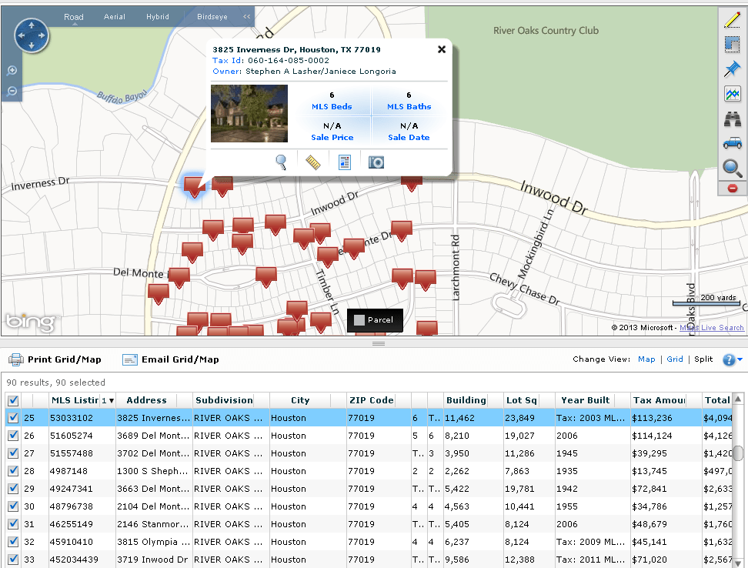Toggle the Parcel layer checkbox
This screenshot has width=748, height=568.
click(x=359, y=320)
